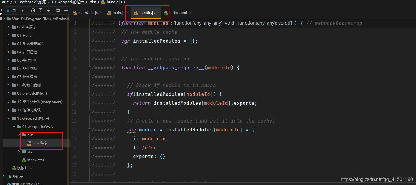Click line number 15 in the gutter
This screenshot has width=416, height=185.
tap(74, 147)
